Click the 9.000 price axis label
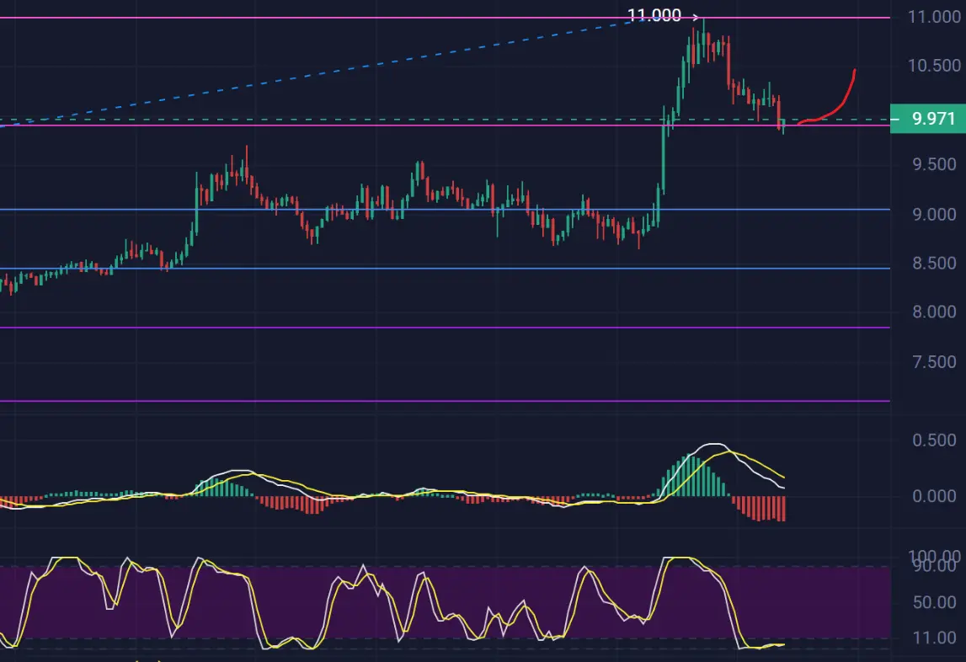 coord(934,214)
